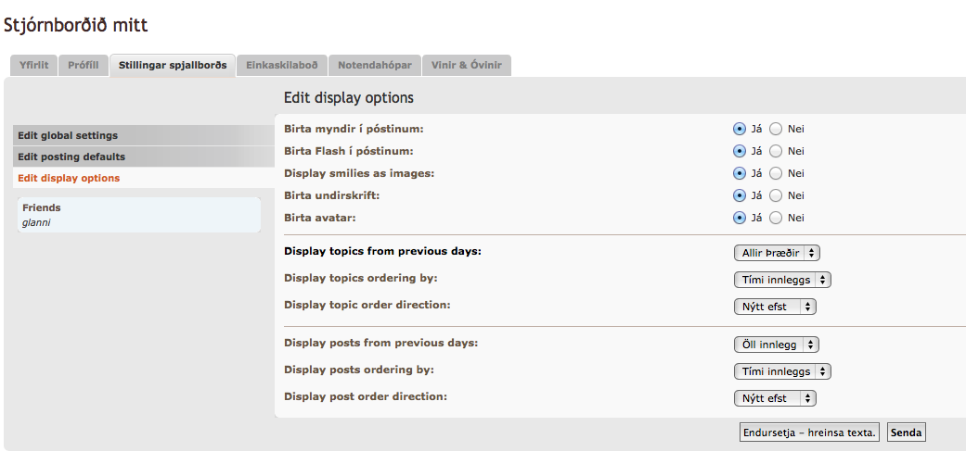The image size is (966, 464).
Task: Switch to the Yfirlit tab
Action: point(33,66)
